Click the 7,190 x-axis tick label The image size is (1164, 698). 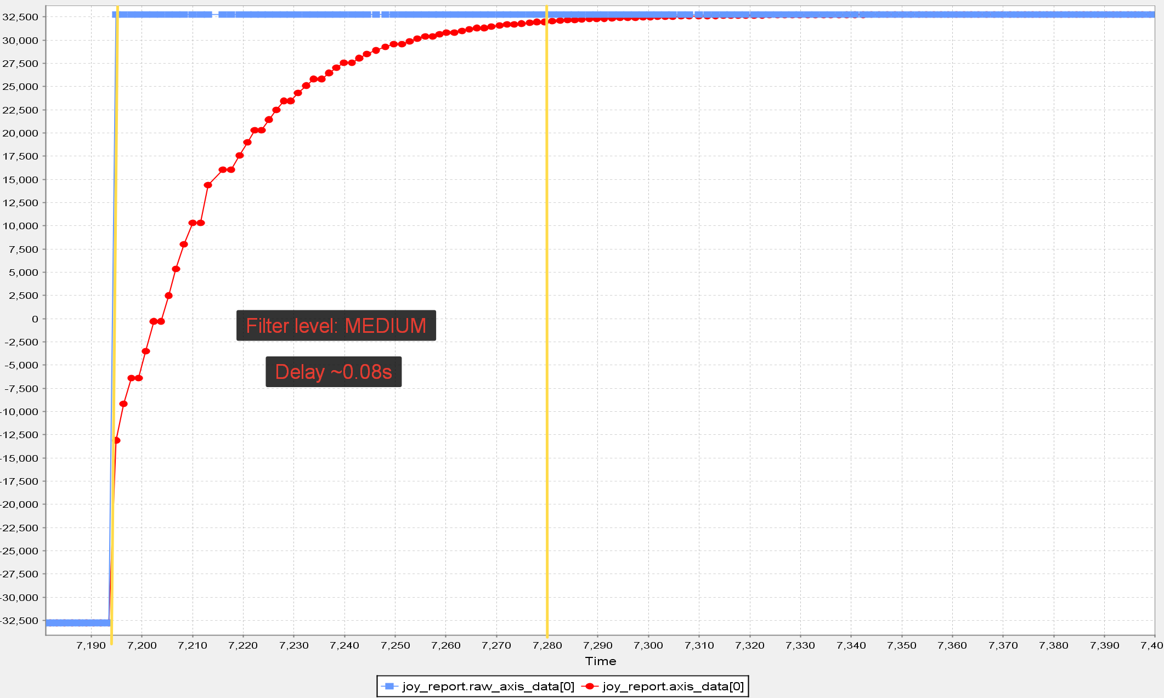pos(92,645)
